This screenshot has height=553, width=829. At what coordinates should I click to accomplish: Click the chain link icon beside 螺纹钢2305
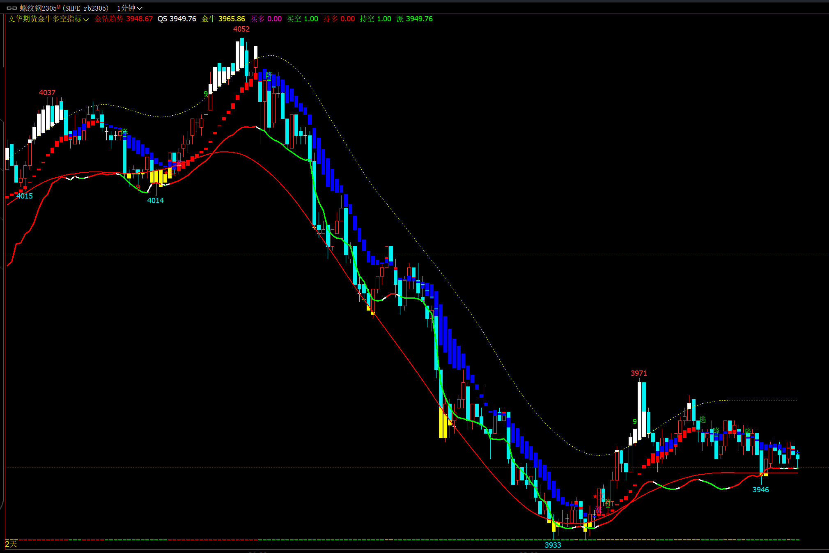(x=11, y=8)
